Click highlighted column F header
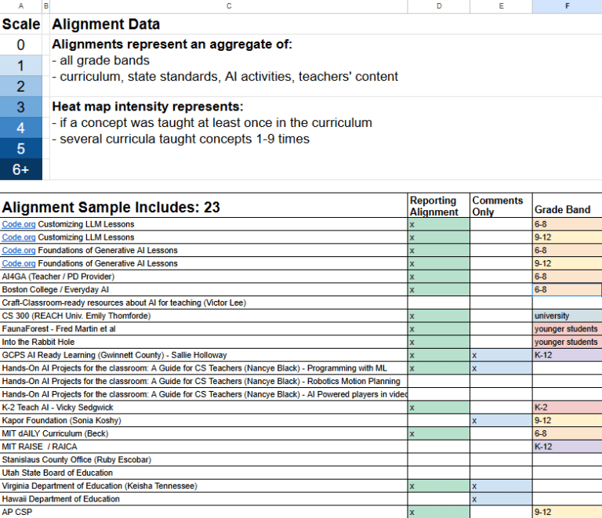Viewport: 602px width, 518px height. (567, 6)
